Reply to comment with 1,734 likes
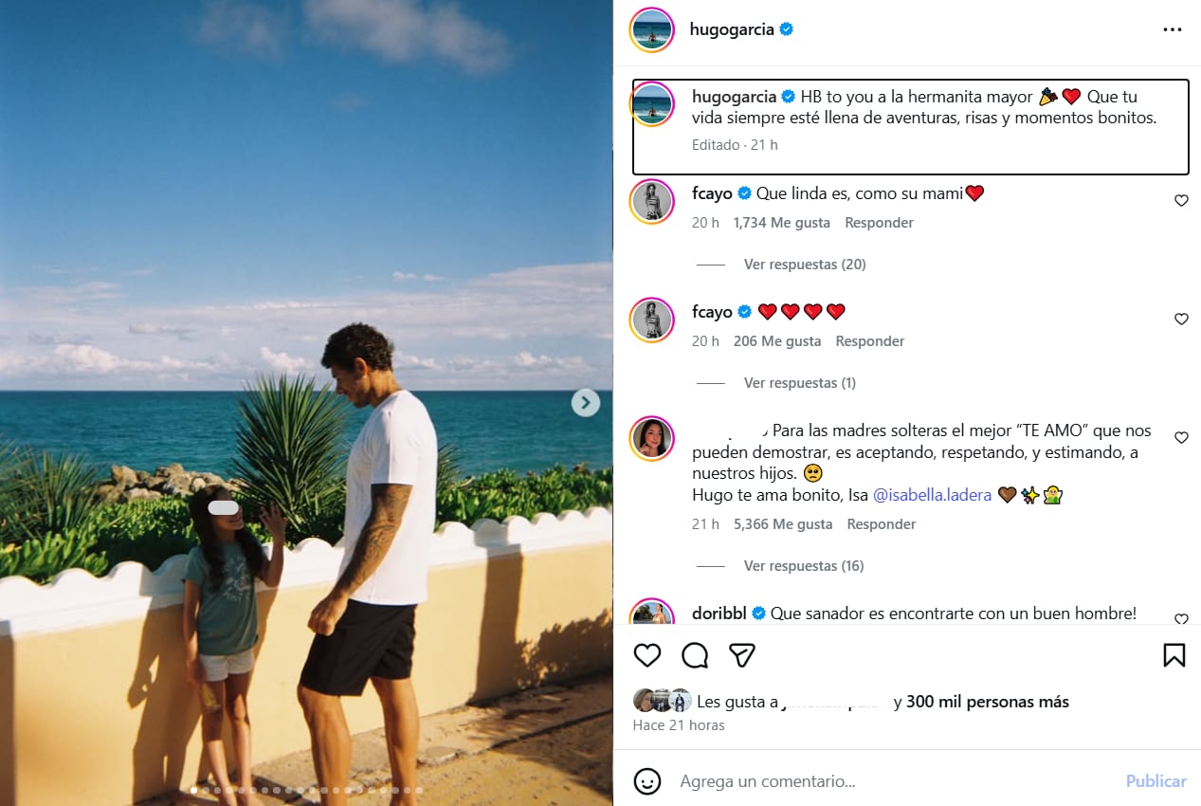 click(x=879, y=223)
